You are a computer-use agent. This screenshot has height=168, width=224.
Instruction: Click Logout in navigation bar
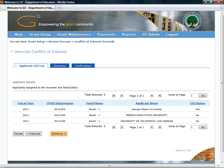(x=172, y=35)
